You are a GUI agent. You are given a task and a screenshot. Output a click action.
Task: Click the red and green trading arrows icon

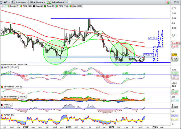(168, 2)
